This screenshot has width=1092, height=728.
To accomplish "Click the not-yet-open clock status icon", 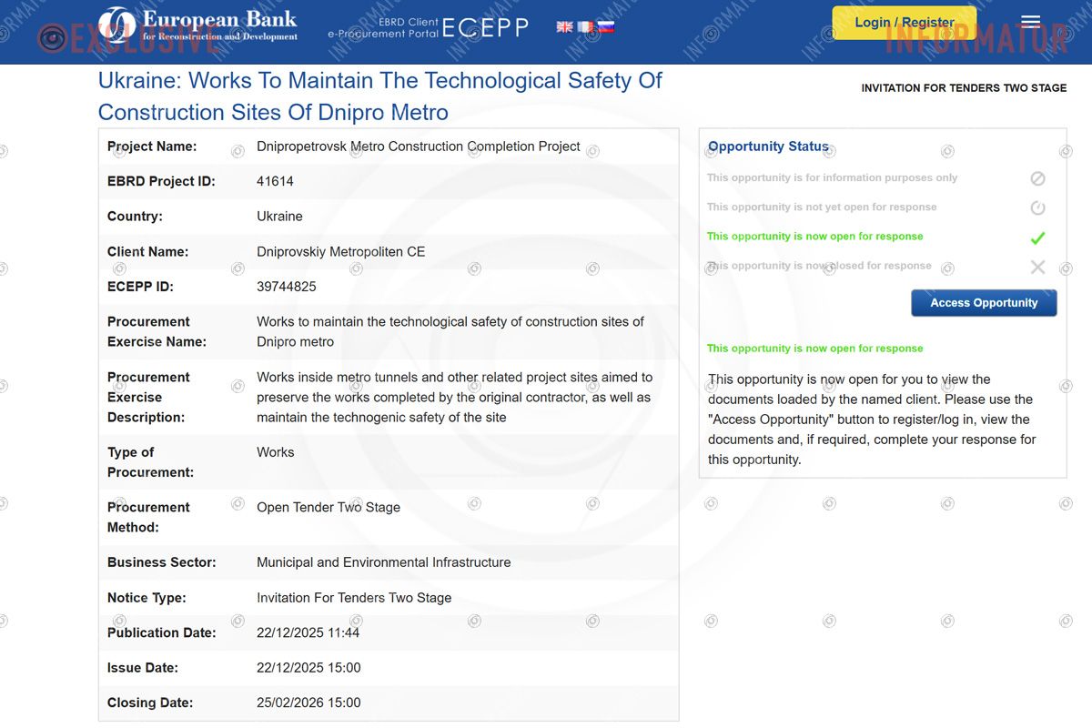I will pos(1037,207).
